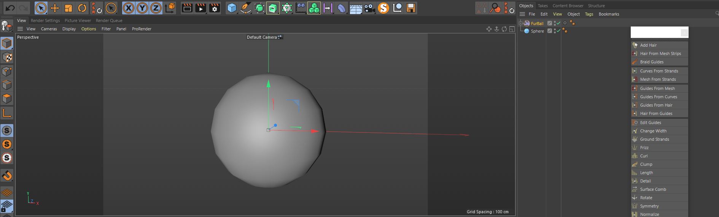Screen dimensions: 719x217
Task: Select Guides From Mesh command
Action: 657,88
